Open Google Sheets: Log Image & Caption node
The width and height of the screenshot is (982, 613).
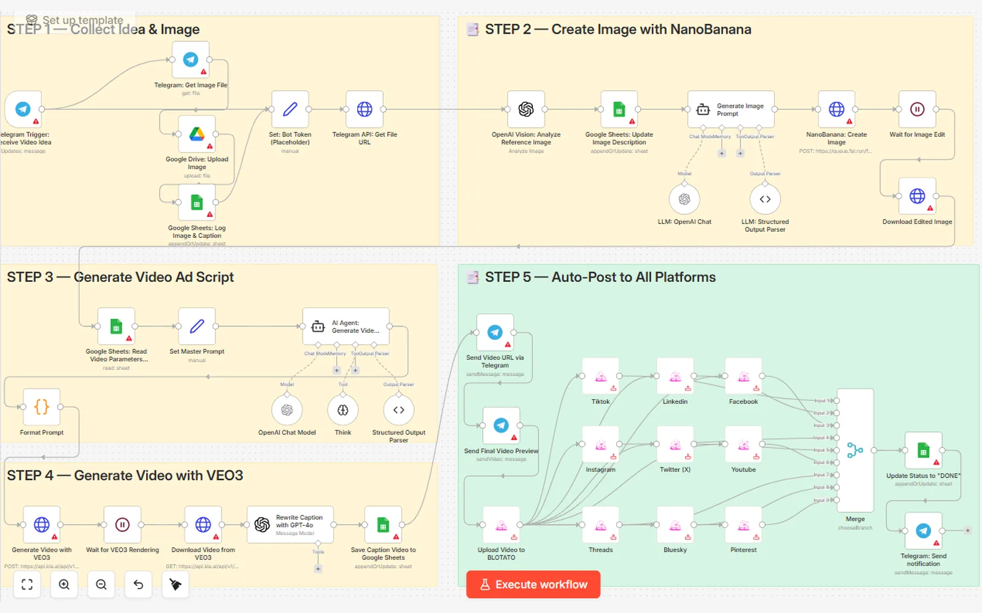coord(197,202)
